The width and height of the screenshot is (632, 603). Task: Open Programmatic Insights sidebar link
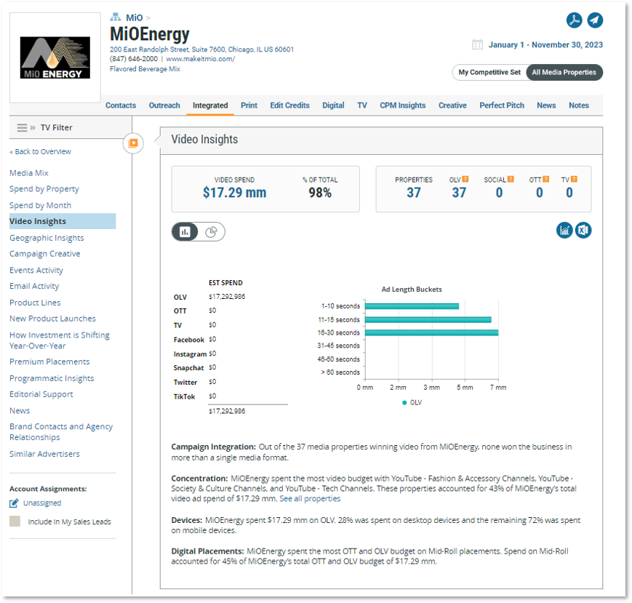[52, 378]
